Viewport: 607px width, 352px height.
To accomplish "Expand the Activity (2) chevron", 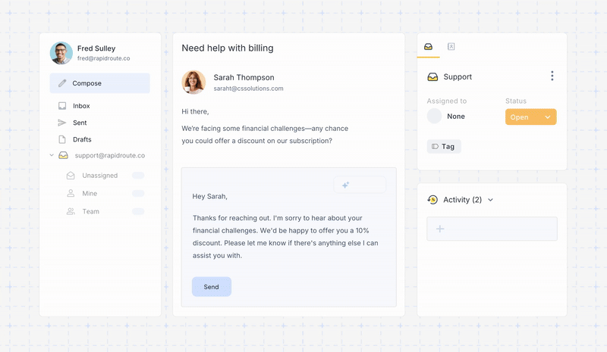I will coord(490,200).
